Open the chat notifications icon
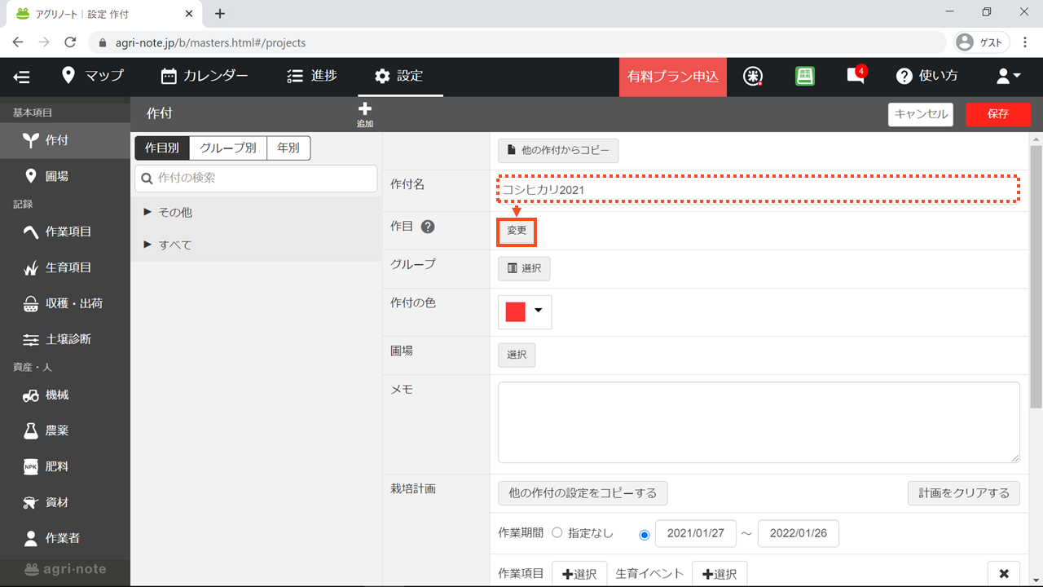This screenshot has height=587, width=1043. [856, 76]
